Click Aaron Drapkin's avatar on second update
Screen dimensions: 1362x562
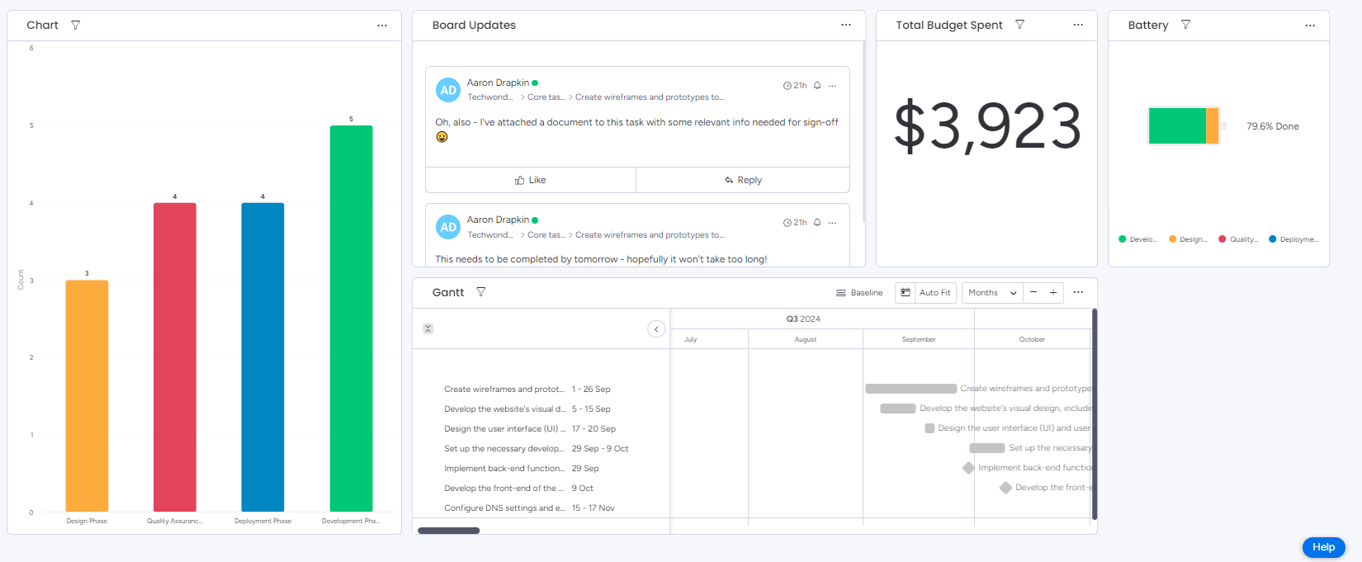(448, 227)
